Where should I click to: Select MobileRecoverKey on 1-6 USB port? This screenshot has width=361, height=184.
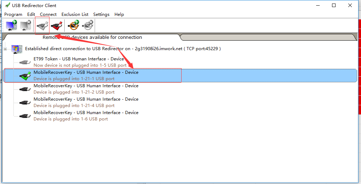[x=86, y=115]
